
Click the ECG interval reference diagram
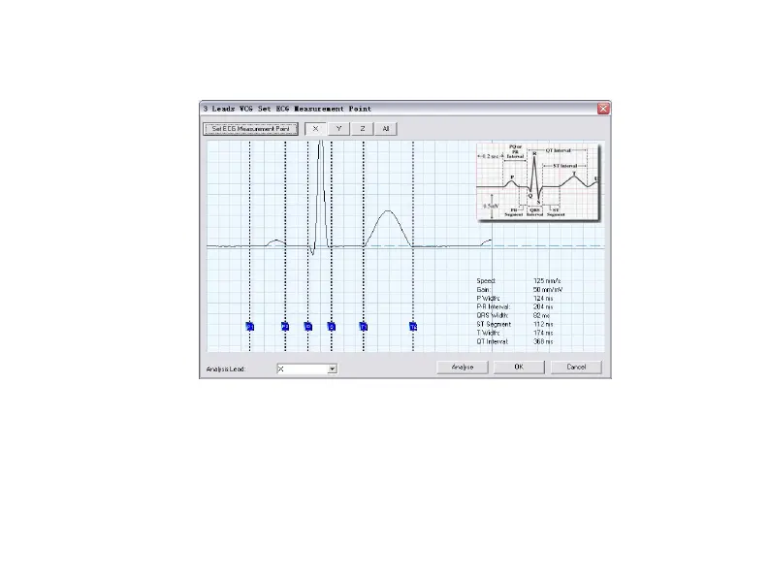[538, 181]
